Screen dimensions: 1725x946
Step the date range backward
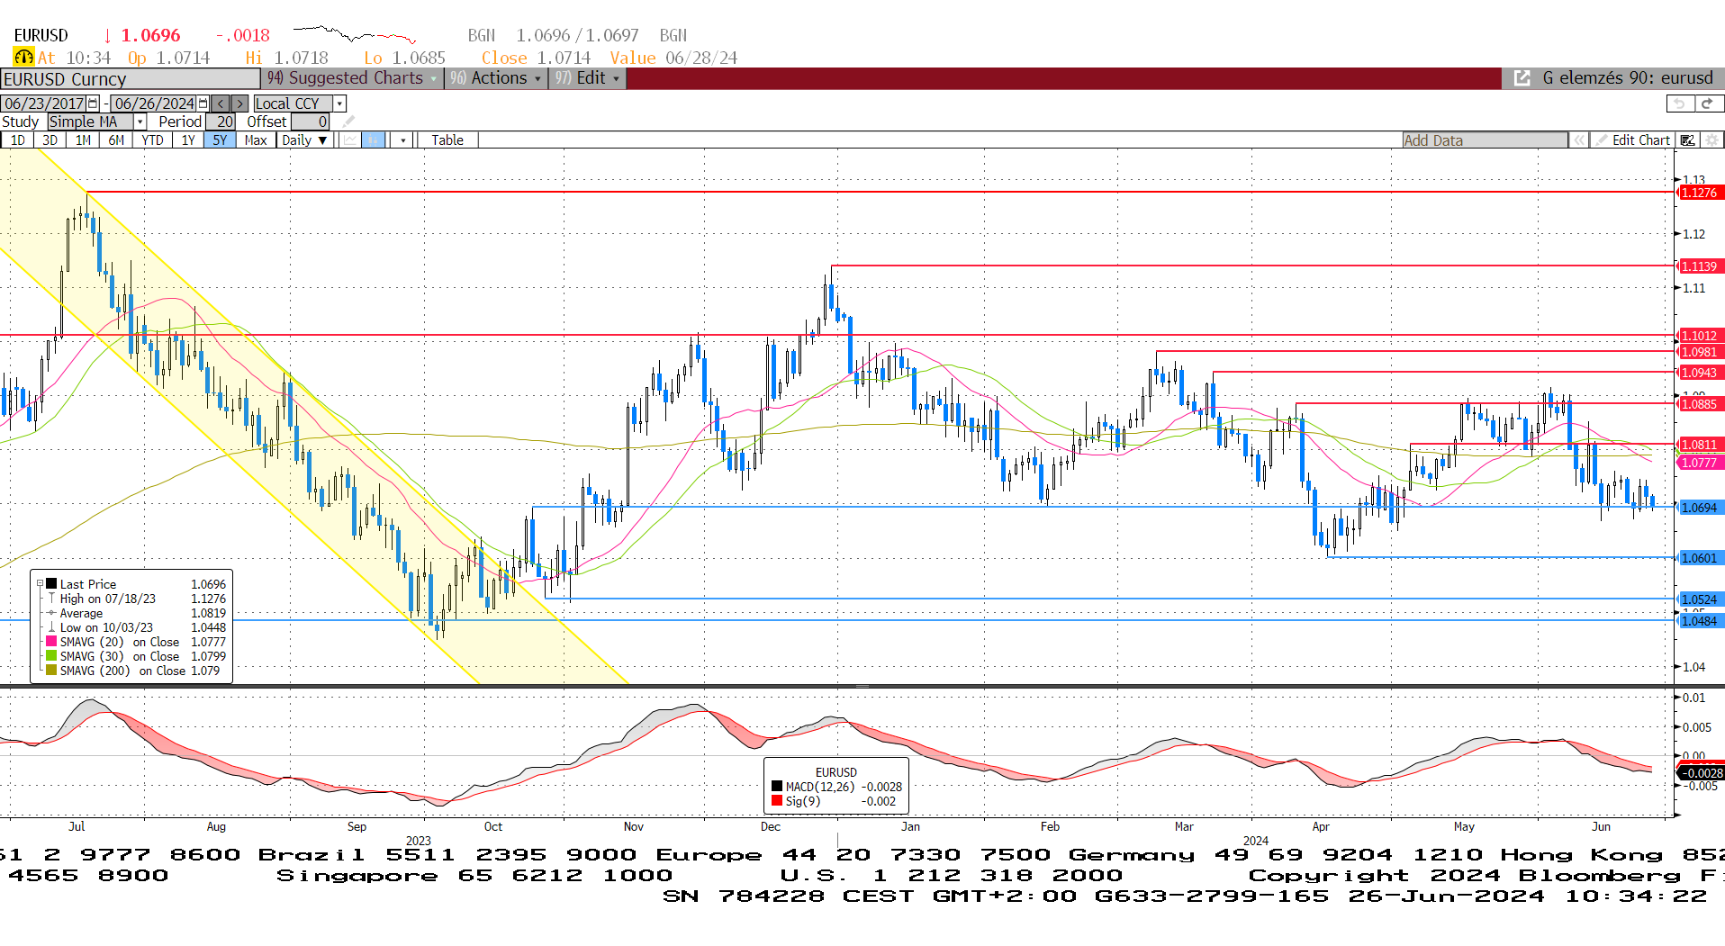(x=221, y=104)
